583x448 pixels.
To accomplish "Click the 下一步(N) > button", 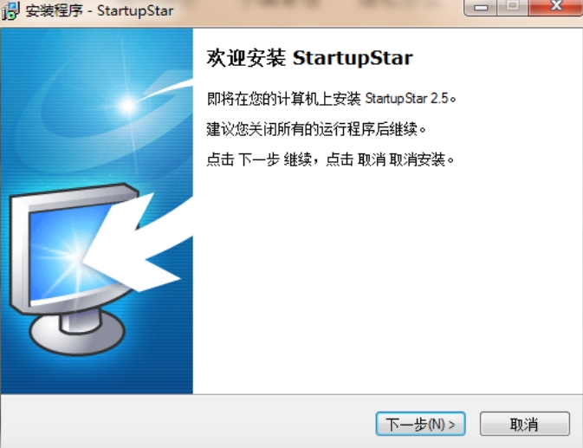I will pyautogui.click(x=420, y=424).
